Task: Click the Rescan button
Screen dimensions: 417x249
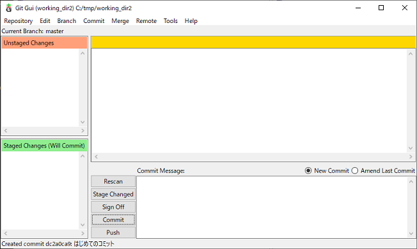Action: click(x=113, y=181)
